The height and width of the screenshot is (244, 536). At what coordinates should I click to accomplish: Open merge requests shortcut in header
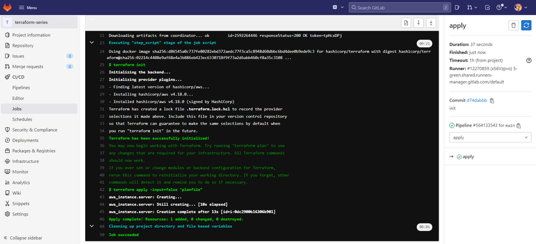coord(472,8)
